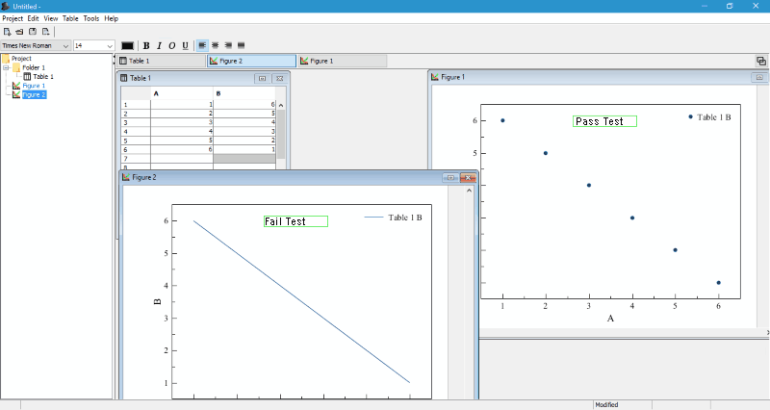Click the 'Pass Test' label in Figure 1

point(604,121)
